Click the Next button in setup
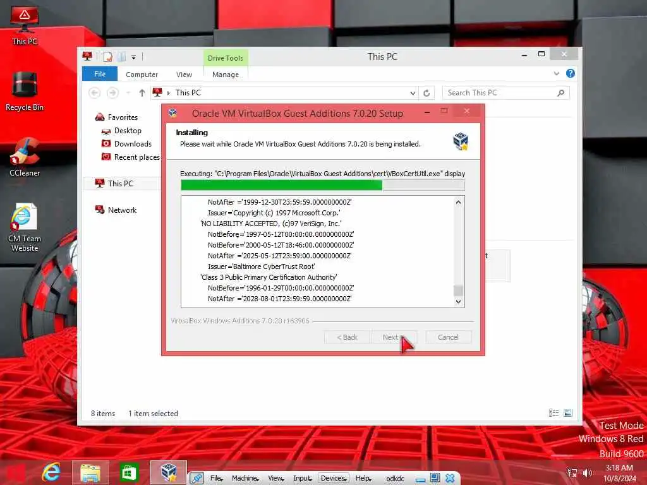Viewport: 647px width, 485px height. (394, 337)
